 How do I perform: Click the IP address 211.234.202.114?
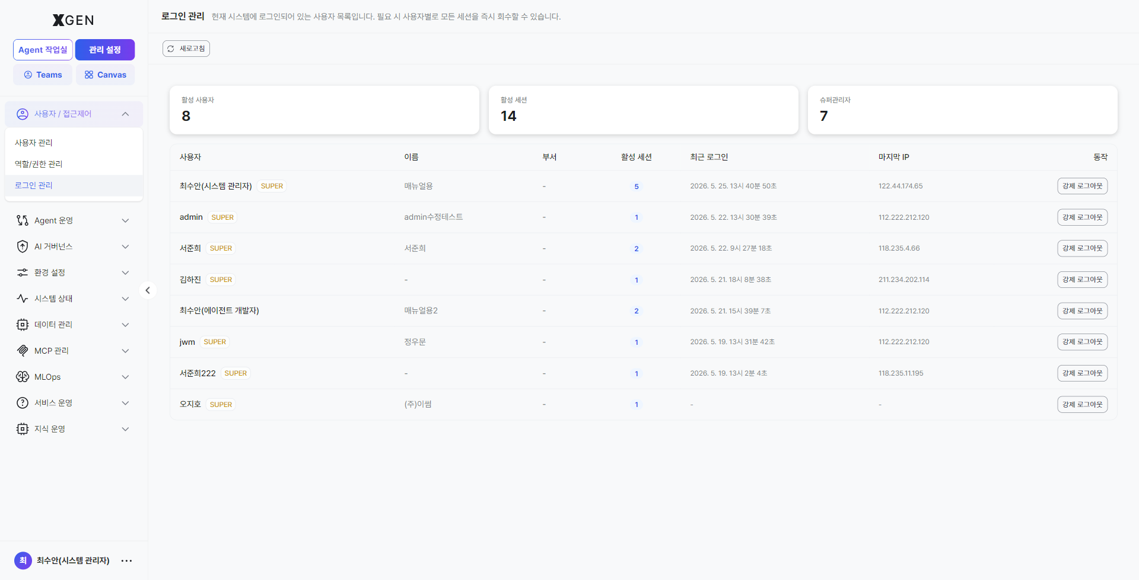[904, 280]
